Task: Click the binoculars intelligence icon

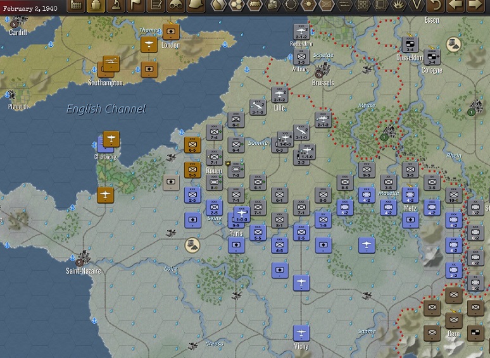Action: 175,6
